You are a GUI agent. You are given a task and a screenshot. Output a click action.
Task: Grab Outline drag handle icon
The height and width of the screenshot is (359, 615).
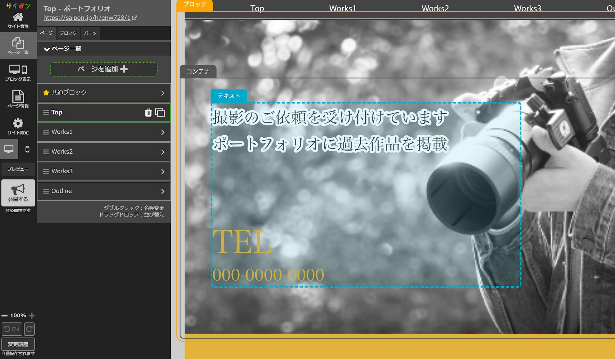(46, 191)
